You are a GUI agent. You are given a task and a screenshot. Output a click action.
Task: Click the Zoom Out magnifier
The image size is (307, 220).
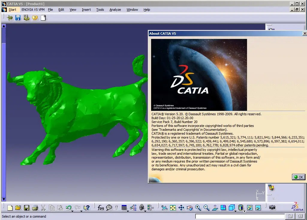[x=206, y=208]
